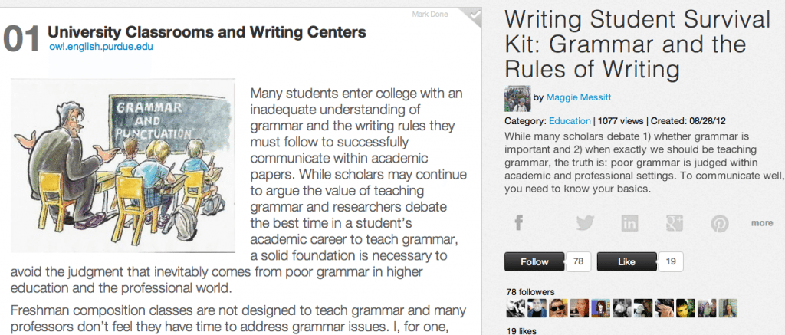Open the Education category link

tap(570, 120)
